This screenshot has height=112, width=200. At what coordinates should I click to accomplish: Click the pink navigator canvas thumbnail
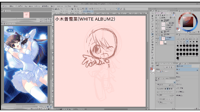point(26,15)
